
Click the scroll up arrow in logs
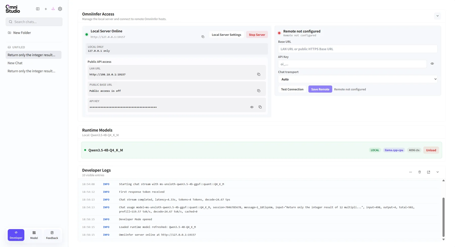443,181
